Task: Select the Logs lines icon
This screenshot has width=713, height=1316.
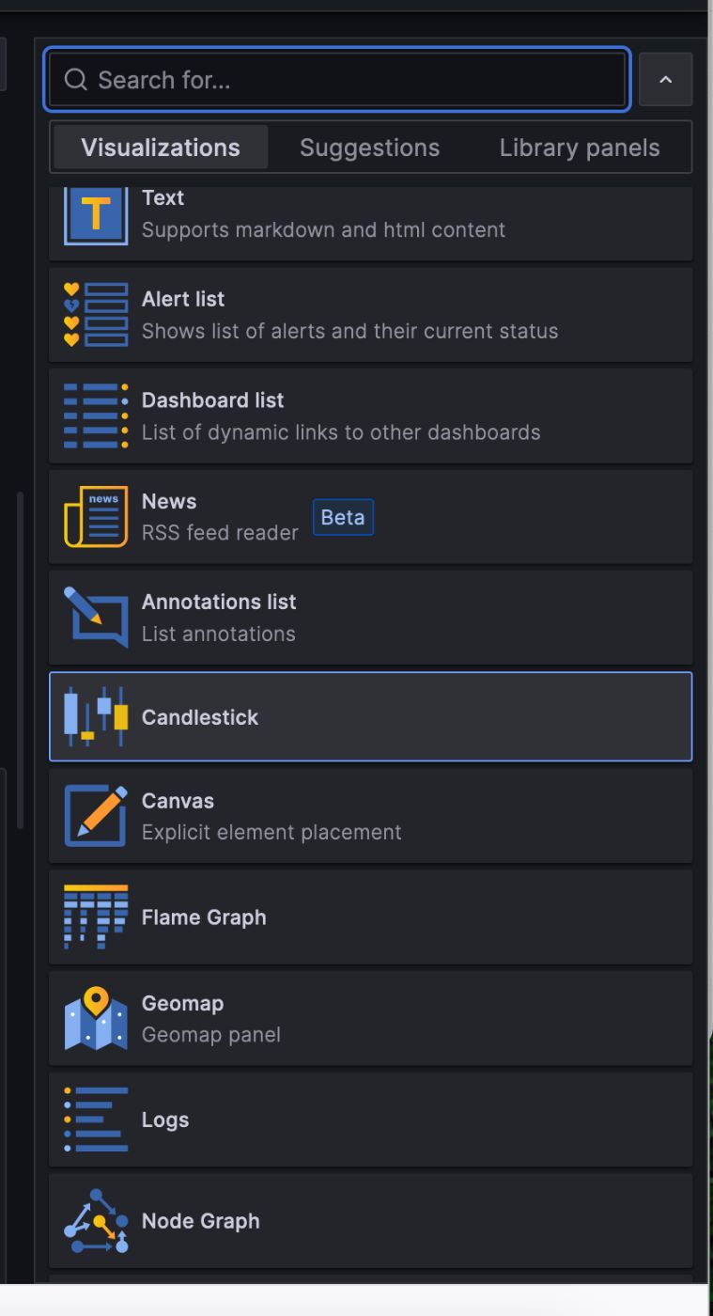Action: (x=96, y=1120)
